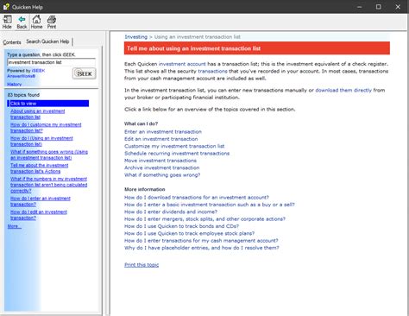Open 'How do I customize my investment transaction list?'
This screenshot has width=409, height=316.
(46, 128)
